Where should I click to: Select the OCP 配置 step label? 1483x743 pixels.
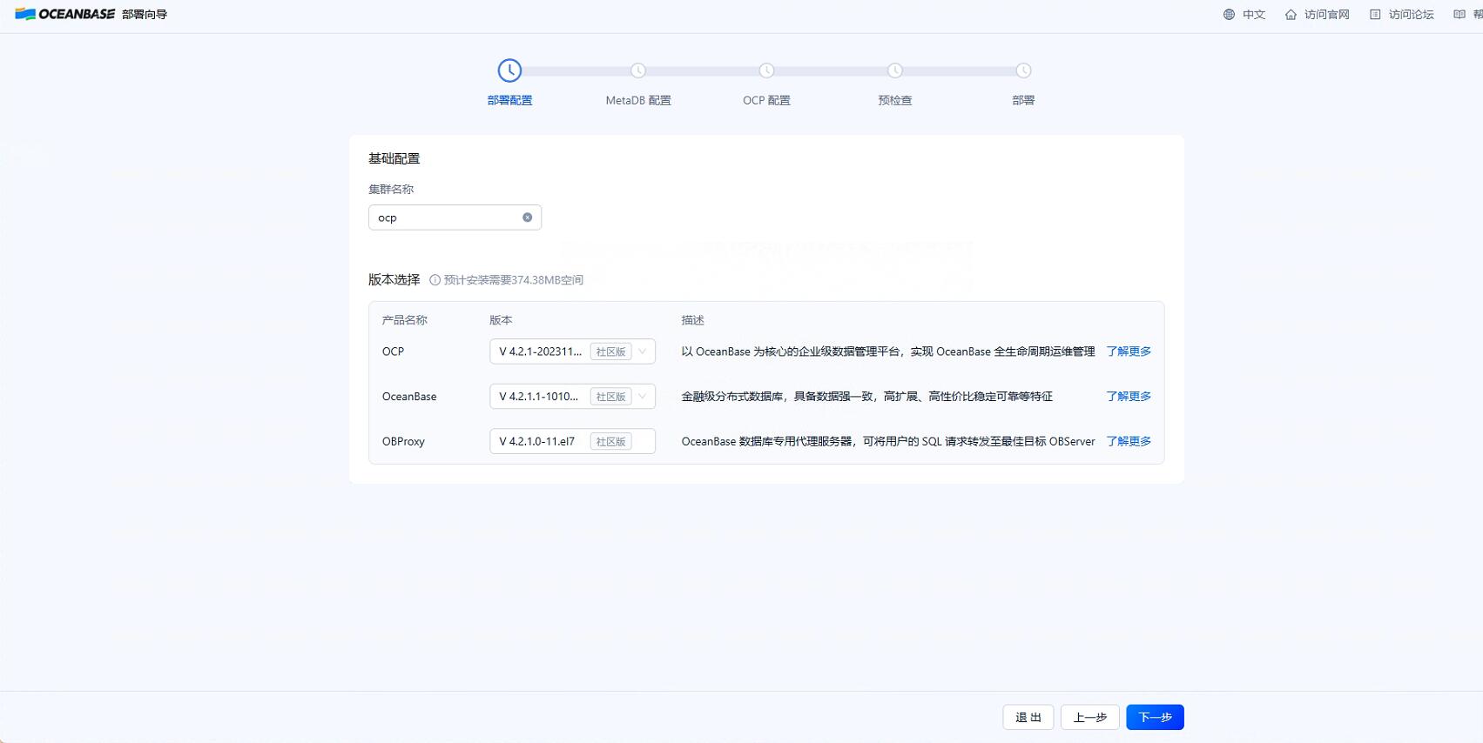click(x=766, y=100)
